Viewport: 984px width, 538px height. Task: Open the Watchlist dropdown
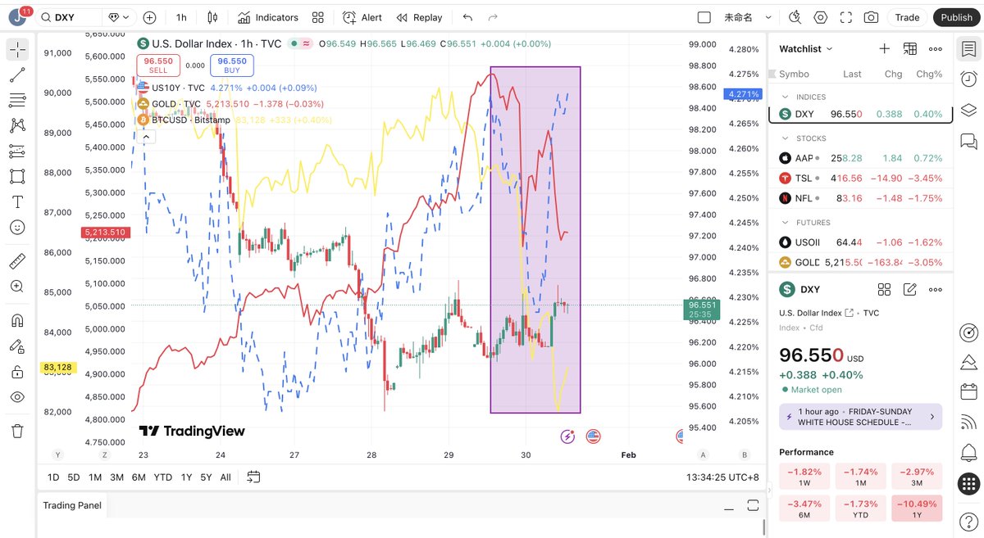point(805,49)
